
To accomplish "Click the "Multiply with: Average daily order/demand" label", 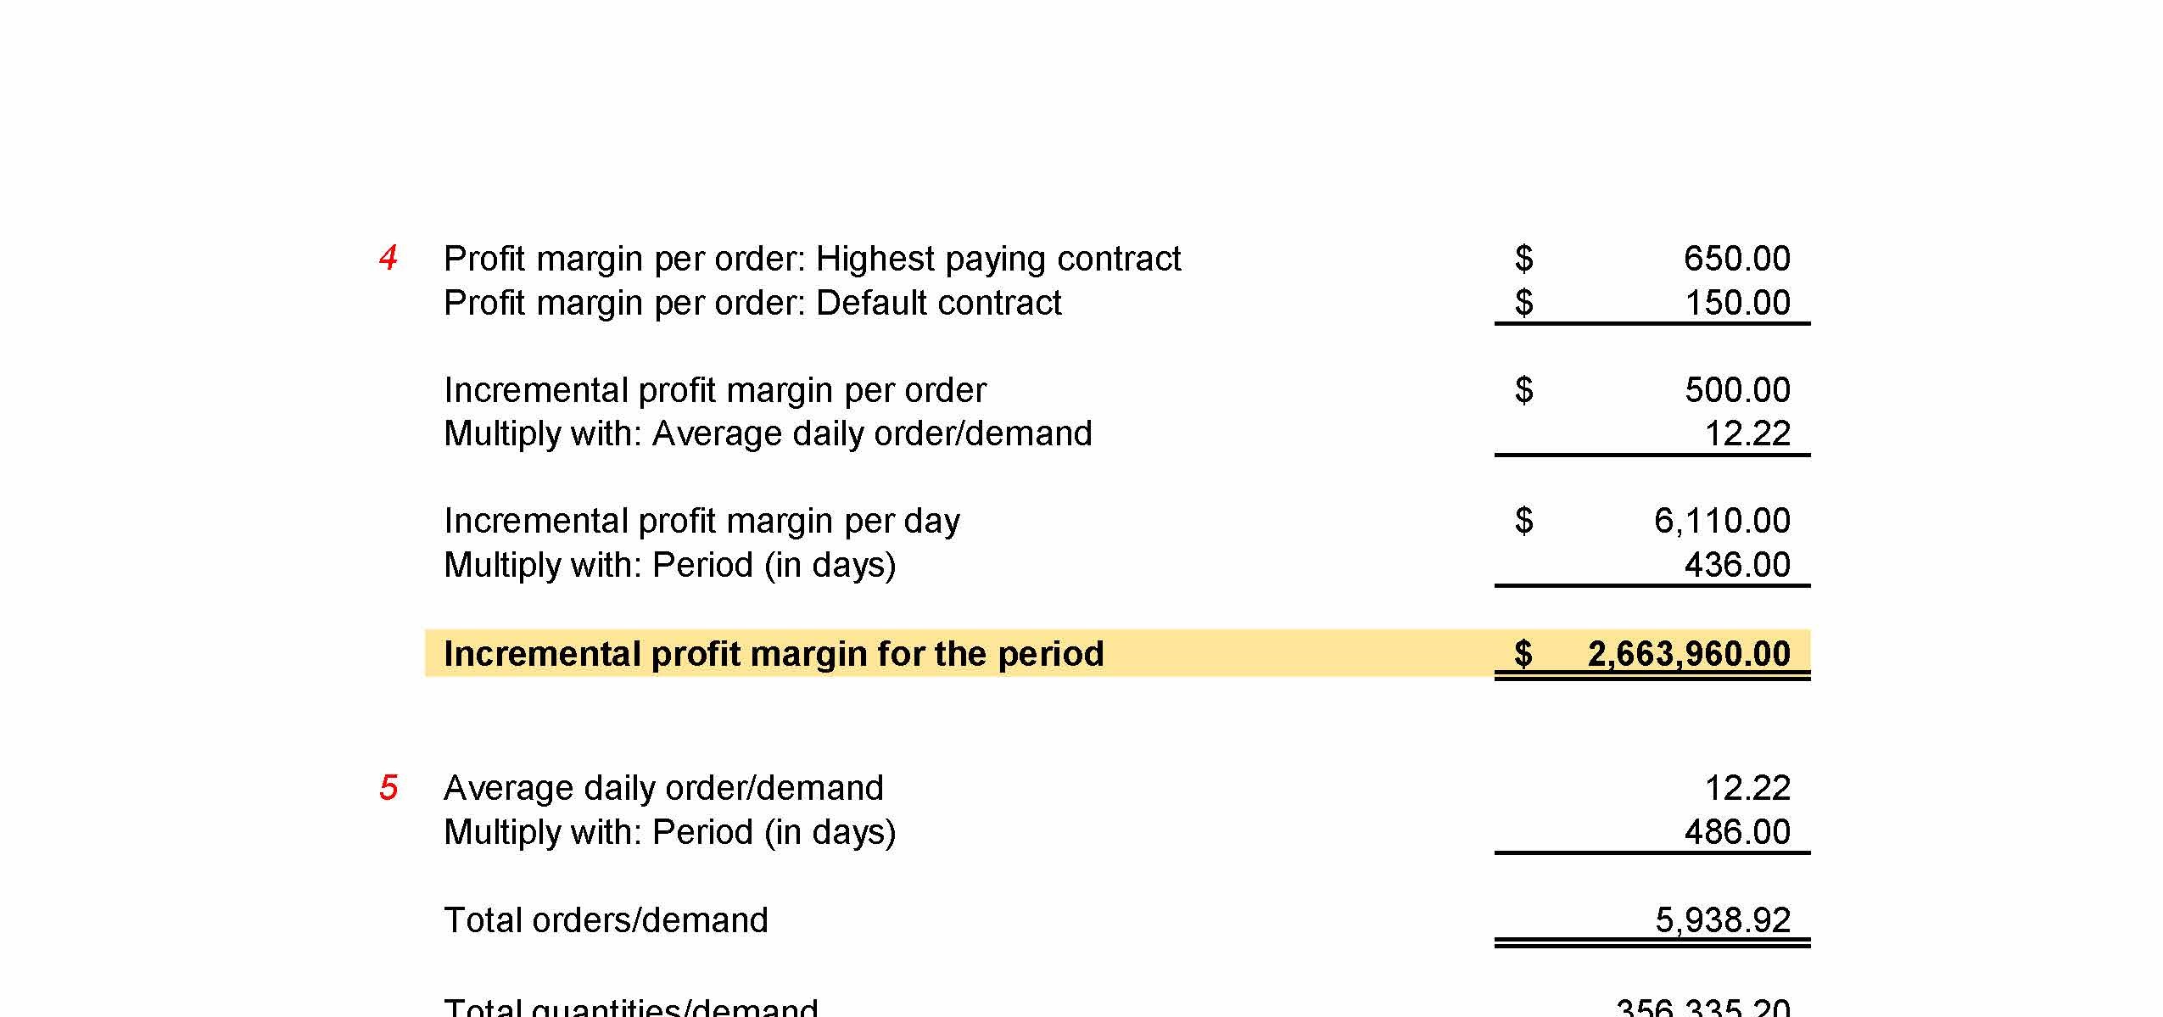I will pyautogui.click(x=768, y=433).
